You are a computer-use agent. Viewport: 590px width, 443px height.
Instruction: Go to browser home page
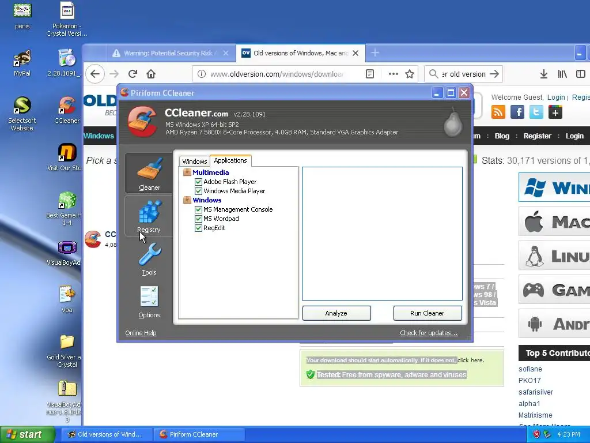click(151, 74)
